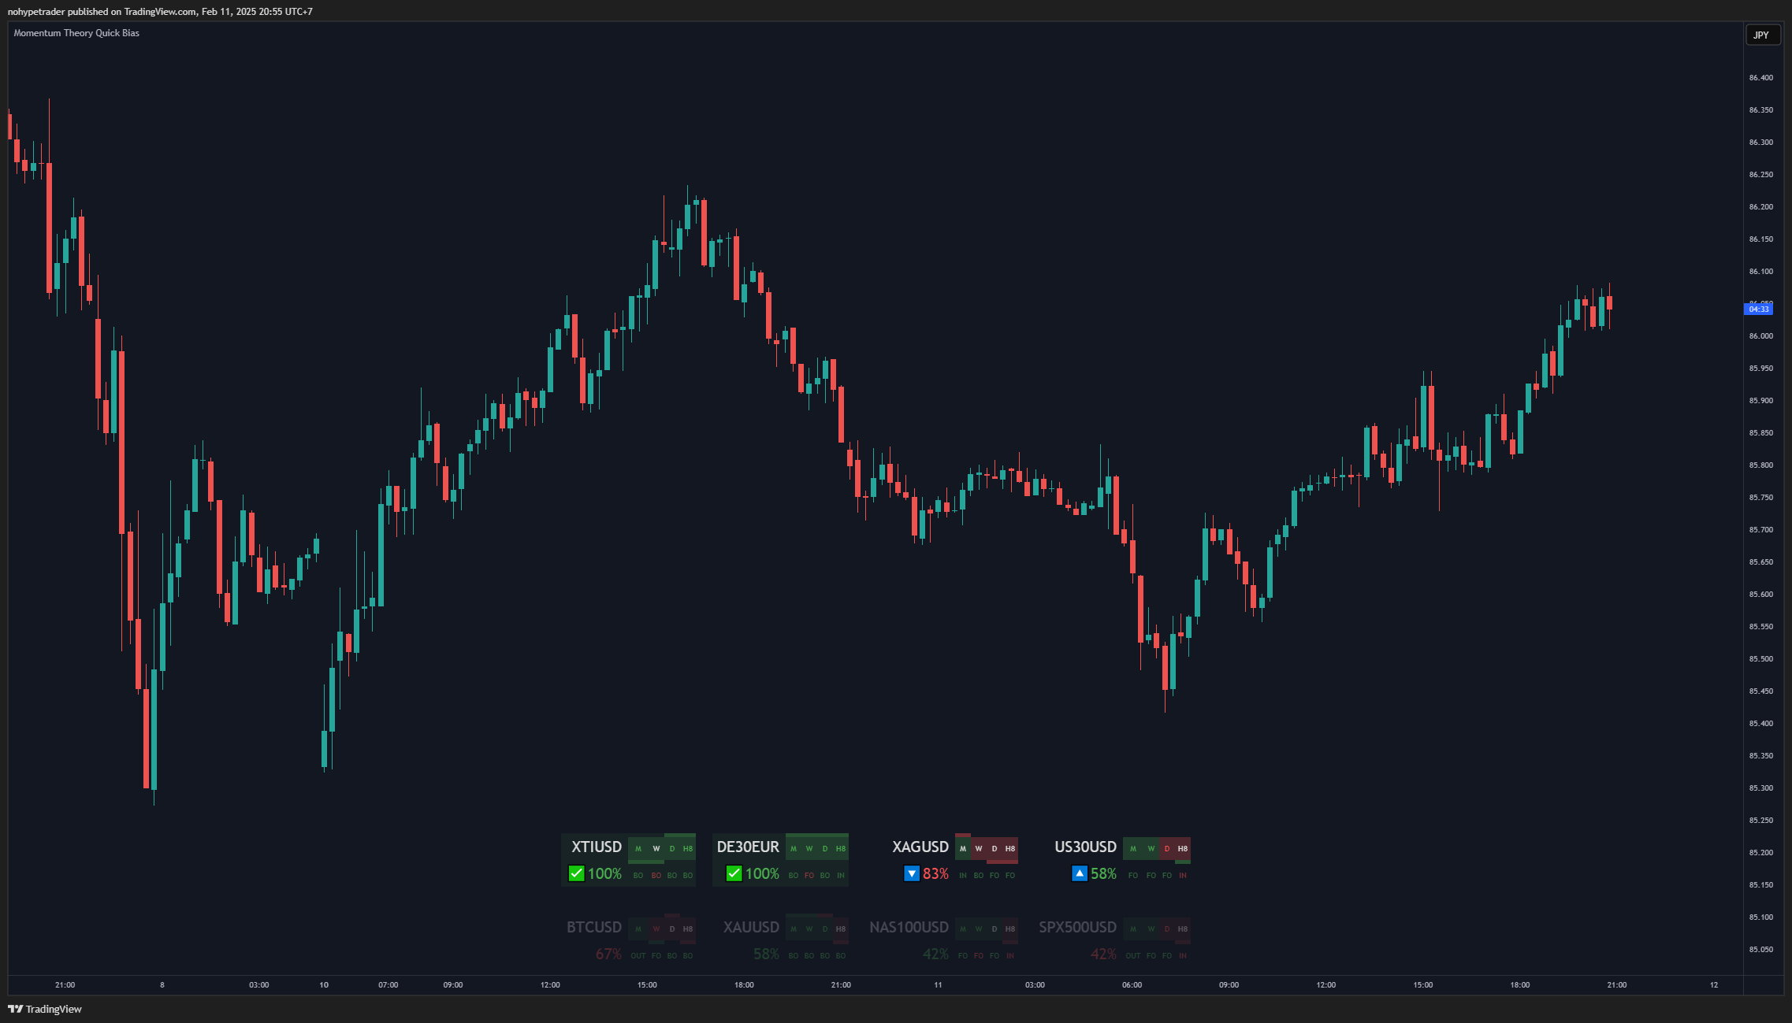Click the 85.800 price level on the scale
Screen dimensions: 1792x1023
click(x=1760, y=465)
